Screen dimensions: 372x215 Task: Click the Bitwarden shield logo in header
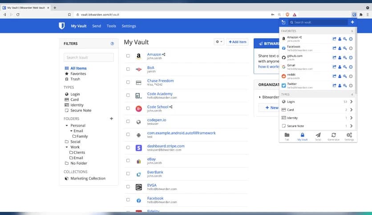click(62, 26)
